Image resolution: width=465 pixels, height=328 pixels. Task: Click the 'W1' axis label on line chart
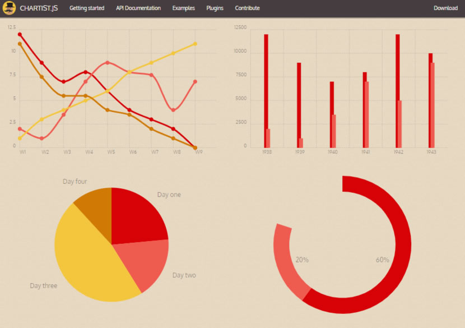pos(22,152)
